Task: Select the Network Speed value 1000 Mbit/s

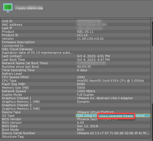Action: pyautogui.click(x=86, y=91)
